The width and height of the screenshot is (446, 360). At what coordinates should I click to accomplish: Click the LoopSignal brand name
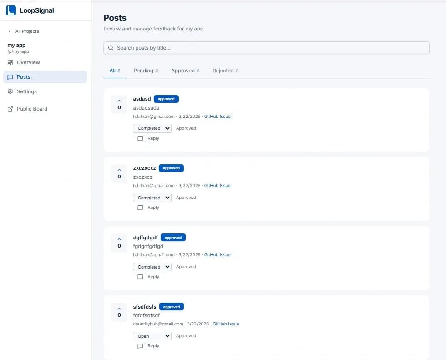(37, 10)
